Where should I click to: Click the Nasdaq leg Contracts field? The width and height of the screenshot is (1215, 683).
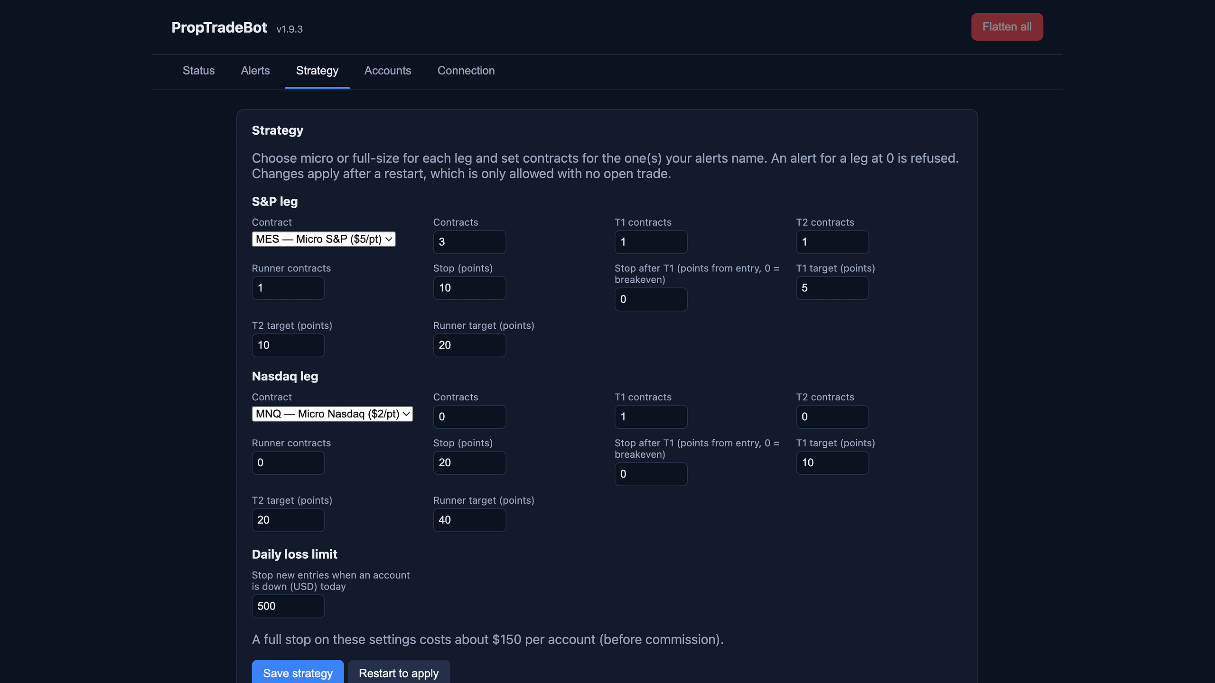pos(469,417)
